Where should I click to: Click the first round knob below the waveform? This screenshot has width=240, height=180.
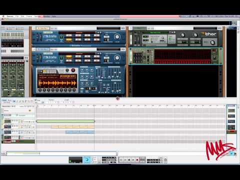click(40, 90)
